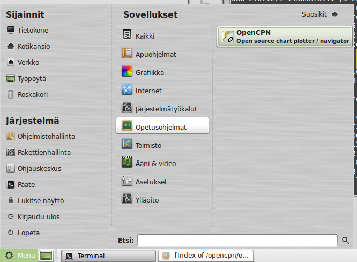Open the Tietokone monitor icon
Screen dimensions: 357x262
pyautogui.click(x=11, y=30)
